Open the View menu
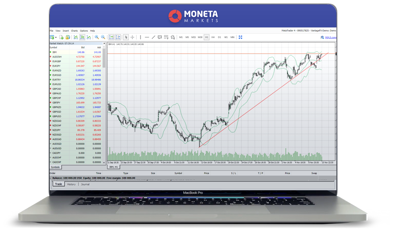The image size is (393, 232). click(58, 31)
